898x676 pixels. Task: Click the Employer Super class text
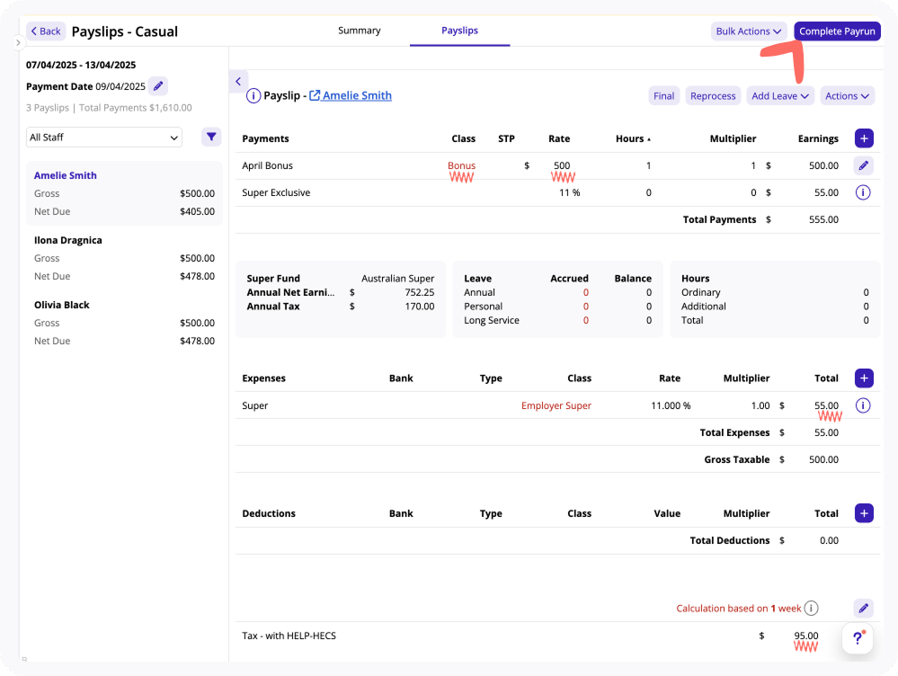coord(556,405)
